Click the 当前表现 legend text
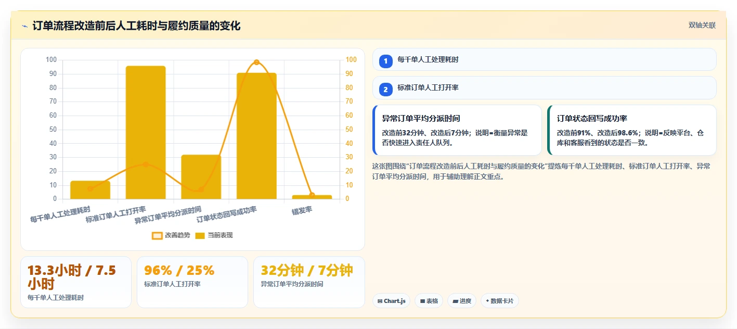The width and height of the screenshot is (737, 329). pyautogui.click(x=220, y=235)
